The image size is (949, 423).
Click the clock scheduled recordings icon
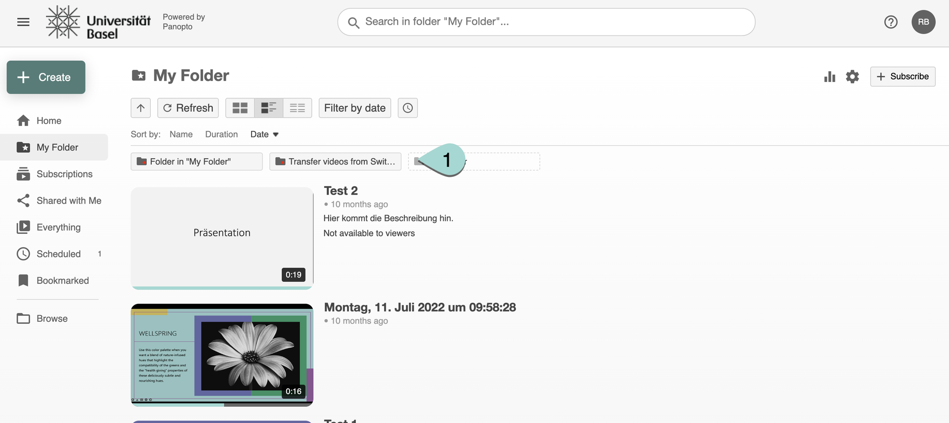coord(407,108)
